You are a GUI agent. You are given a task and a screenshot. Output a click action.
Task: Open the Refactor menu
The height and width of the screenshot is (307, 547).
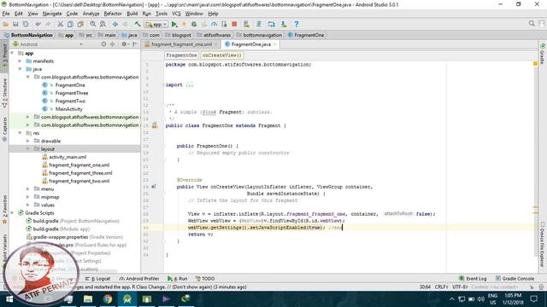point(113,14)
